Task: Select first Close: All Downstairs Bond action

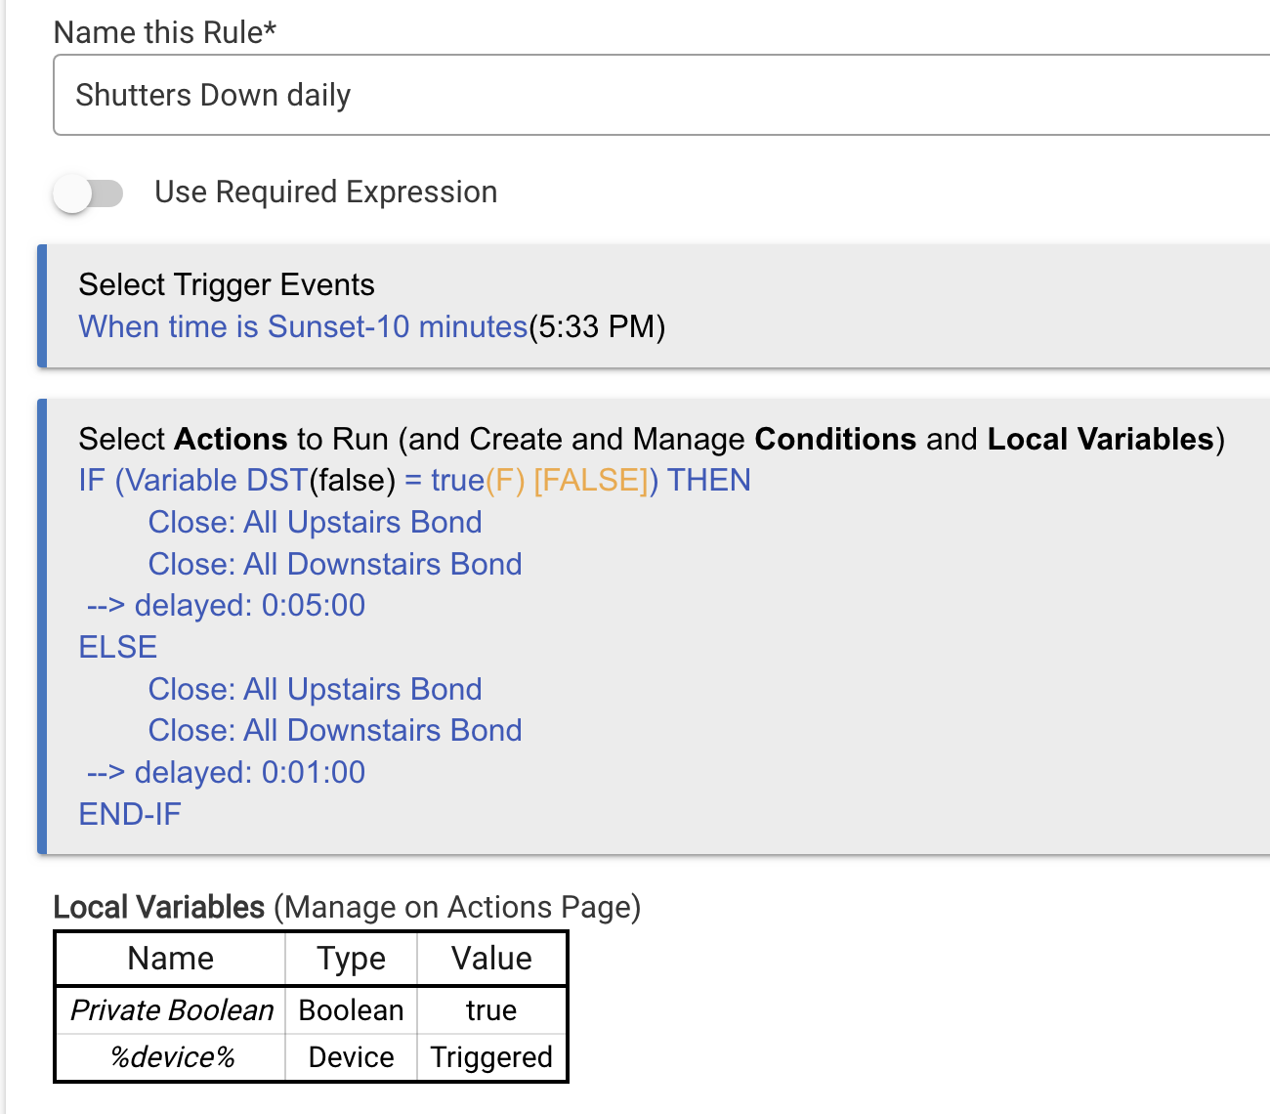Action: click(335, 564)
